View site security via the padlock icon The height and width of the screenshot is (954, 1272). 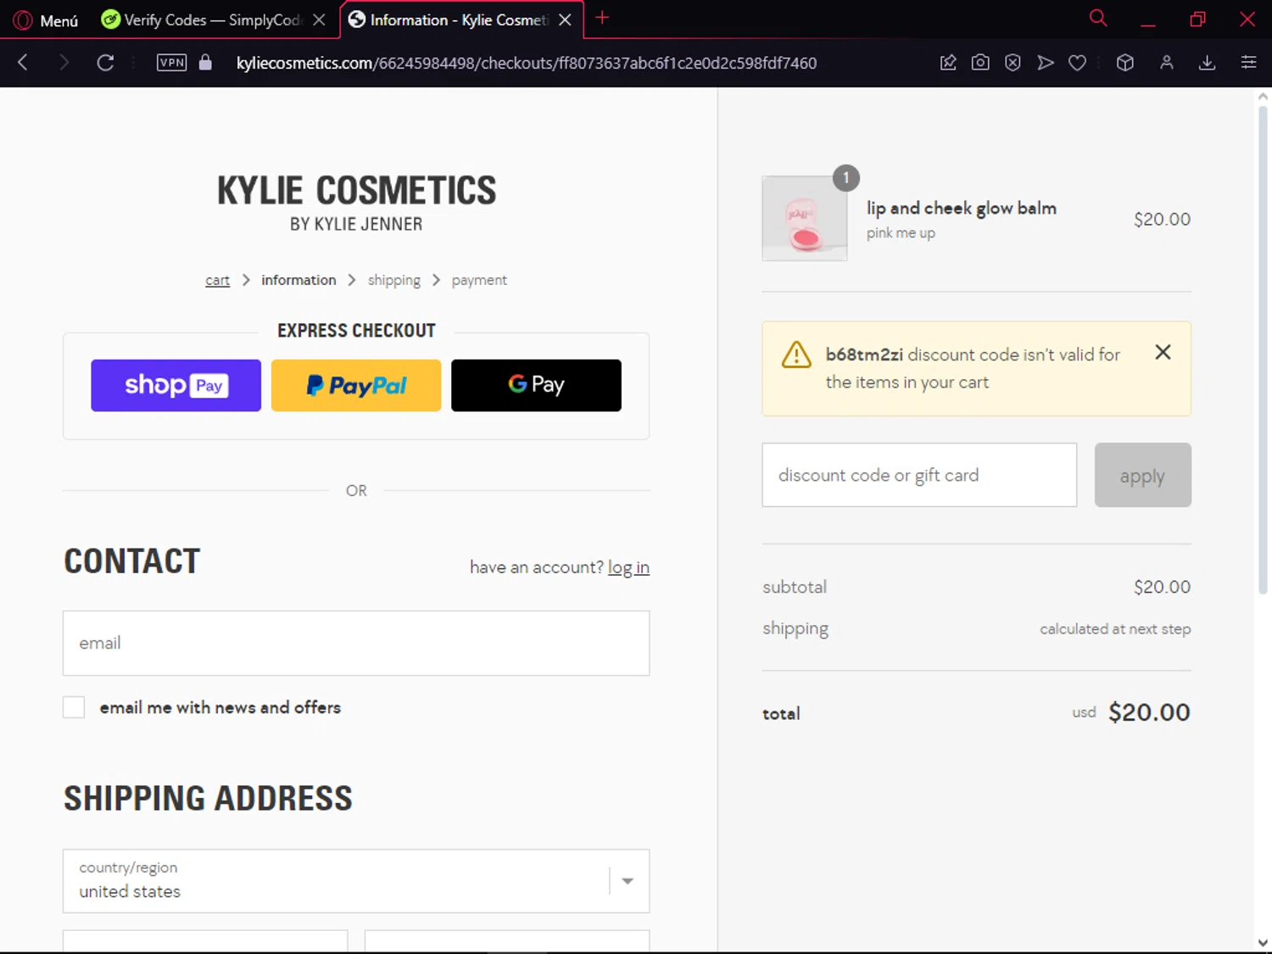pyautogui.click(x=205, y=62)
